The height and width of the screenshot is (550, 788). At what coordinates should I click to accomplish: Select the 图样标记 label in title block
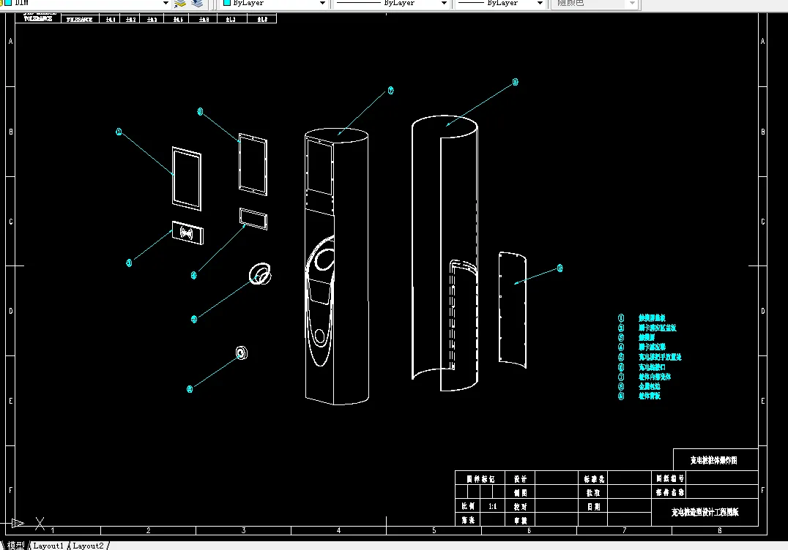[x=480, y=479]
